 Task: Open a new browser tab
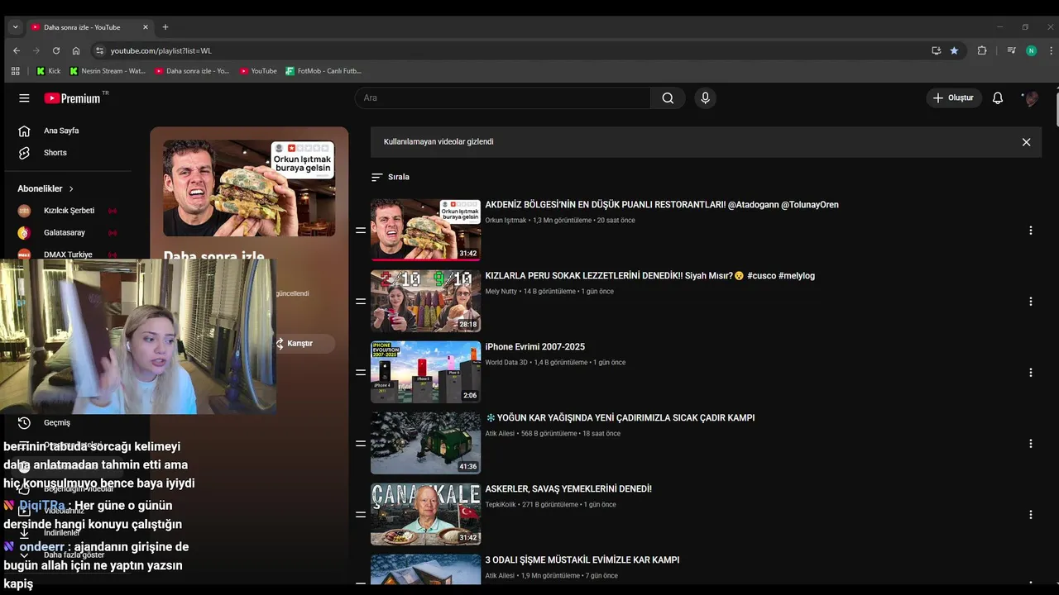165,27
